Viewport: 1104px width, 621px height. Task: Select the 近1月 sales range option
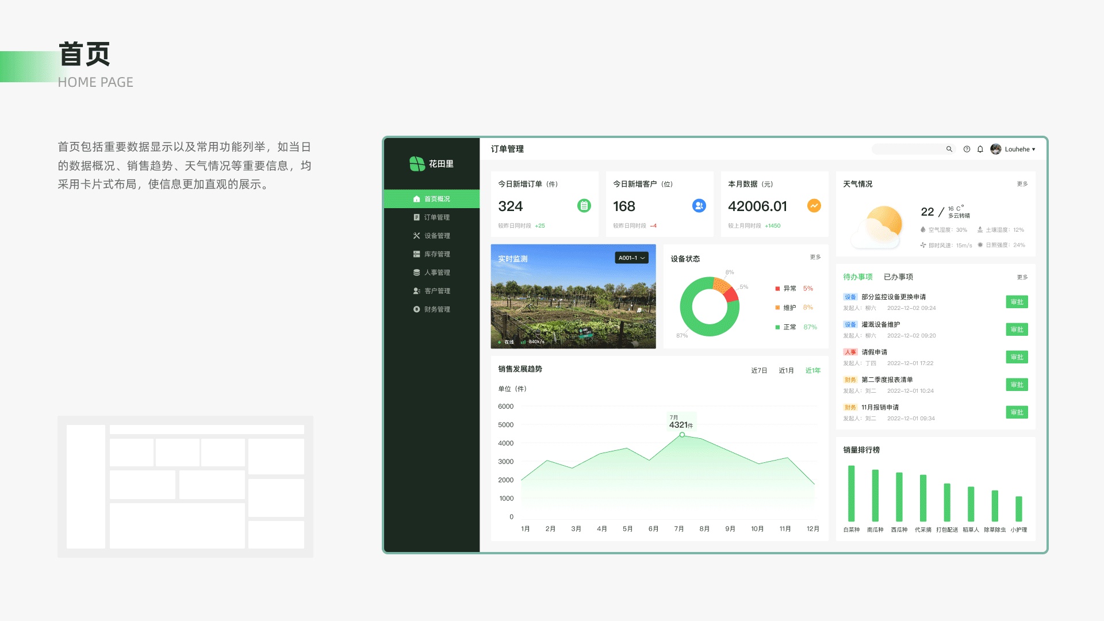tap(786, 370)
